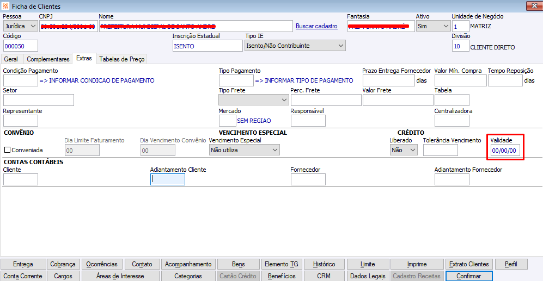Click the Adiantamento Fornecedor field

click(452, 179)
